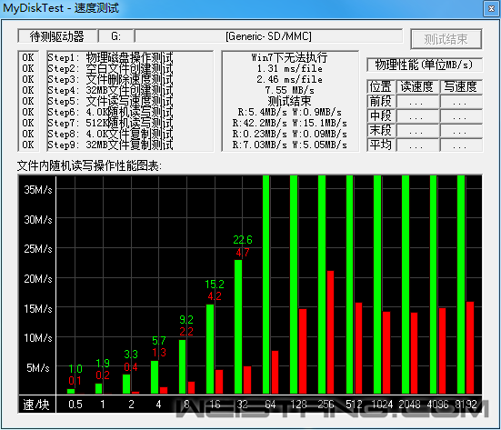Click the 平均 write speed cell
Image resolution: width=501 pixels, height=430 pixels.
[x=461, y=145]
